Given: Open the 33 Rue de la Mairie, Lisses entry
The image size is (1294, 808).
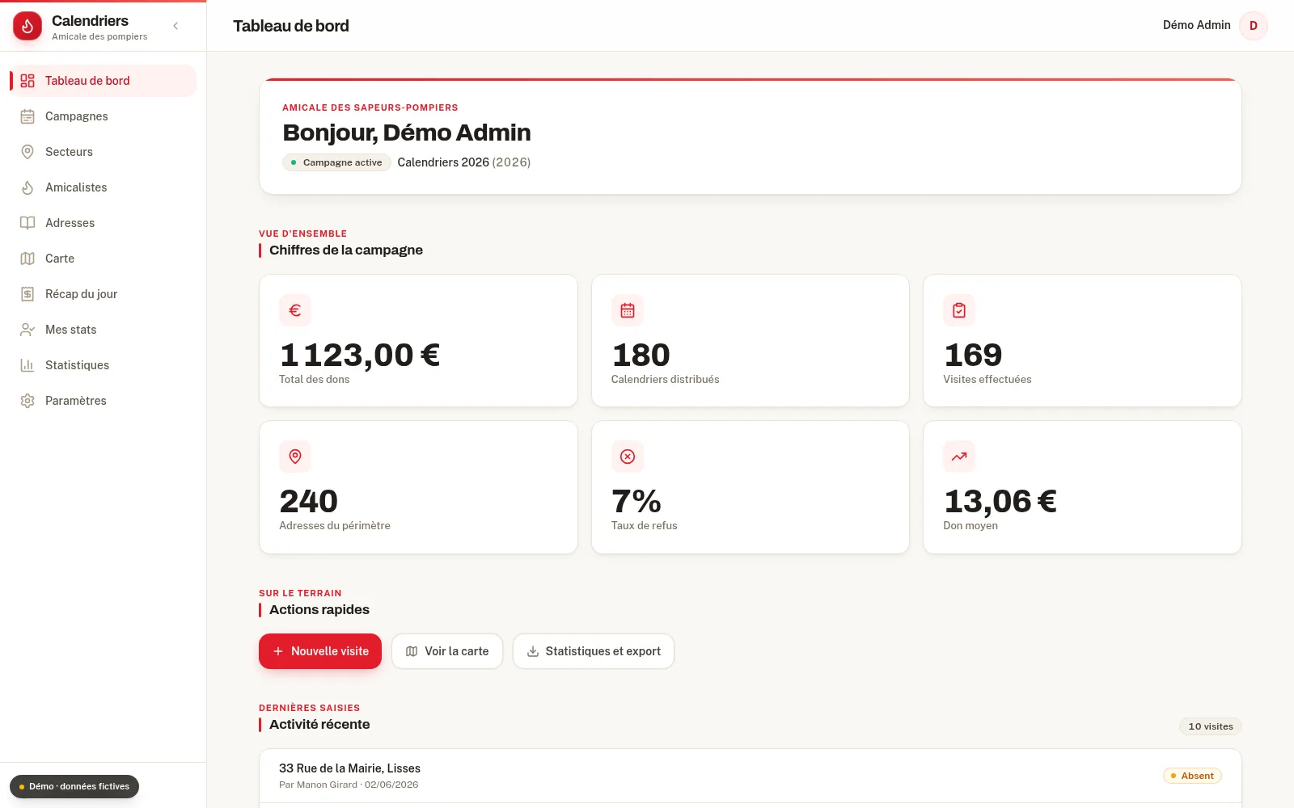Looking at the screenshot, I should coord(750,776).
